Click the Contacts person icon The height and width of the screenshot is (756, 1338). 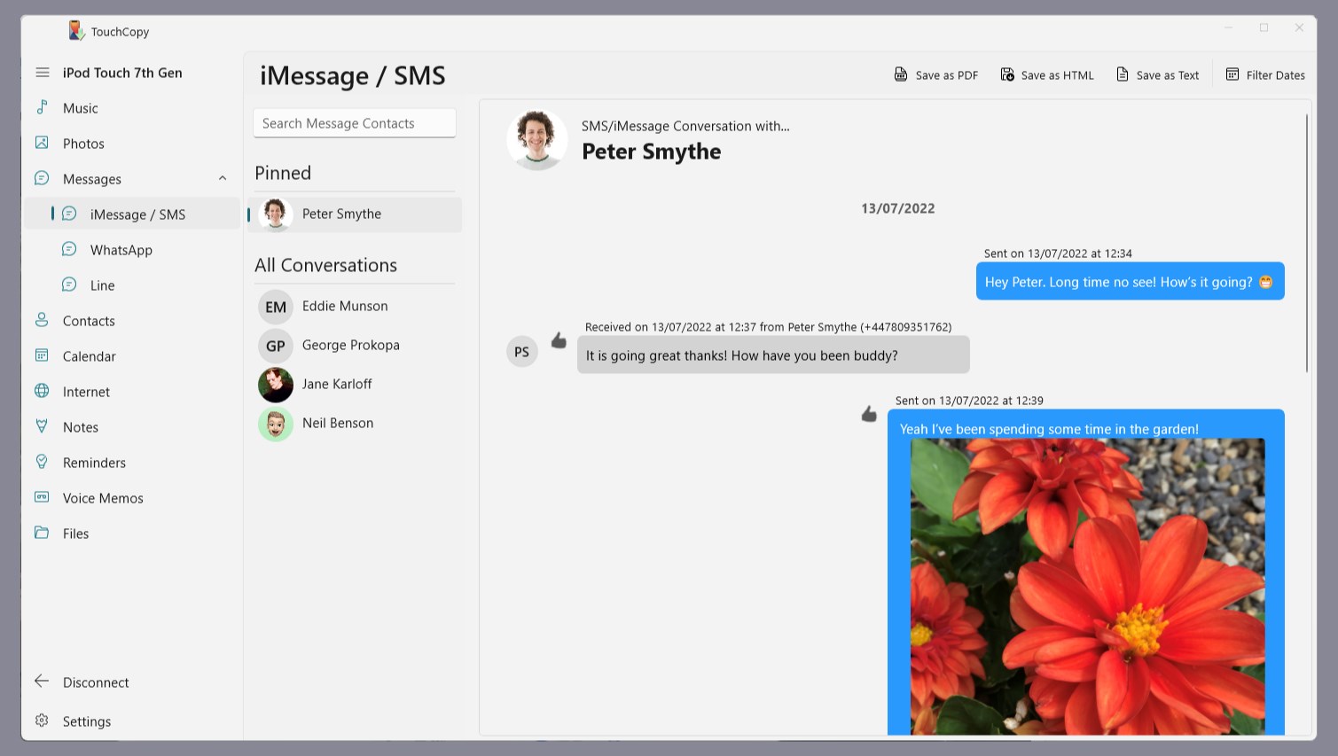pyautogui.click(x=42, y=320)
